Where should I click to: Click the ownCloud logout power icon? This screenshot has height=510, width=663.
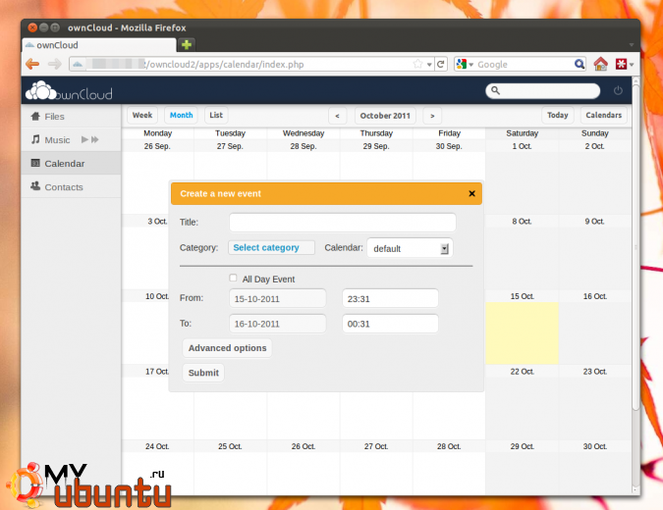[x=618, y=90]
